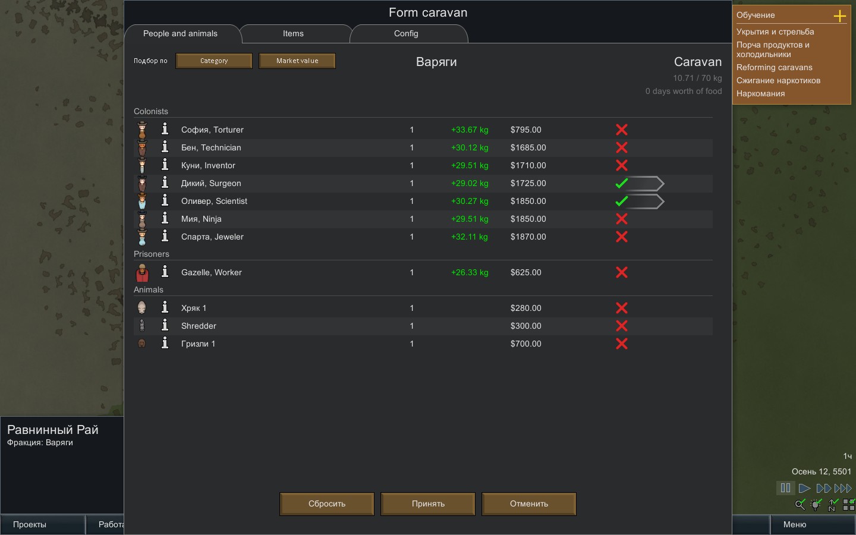Click info icon beside Gazelle, Worker

coord(165,272)
